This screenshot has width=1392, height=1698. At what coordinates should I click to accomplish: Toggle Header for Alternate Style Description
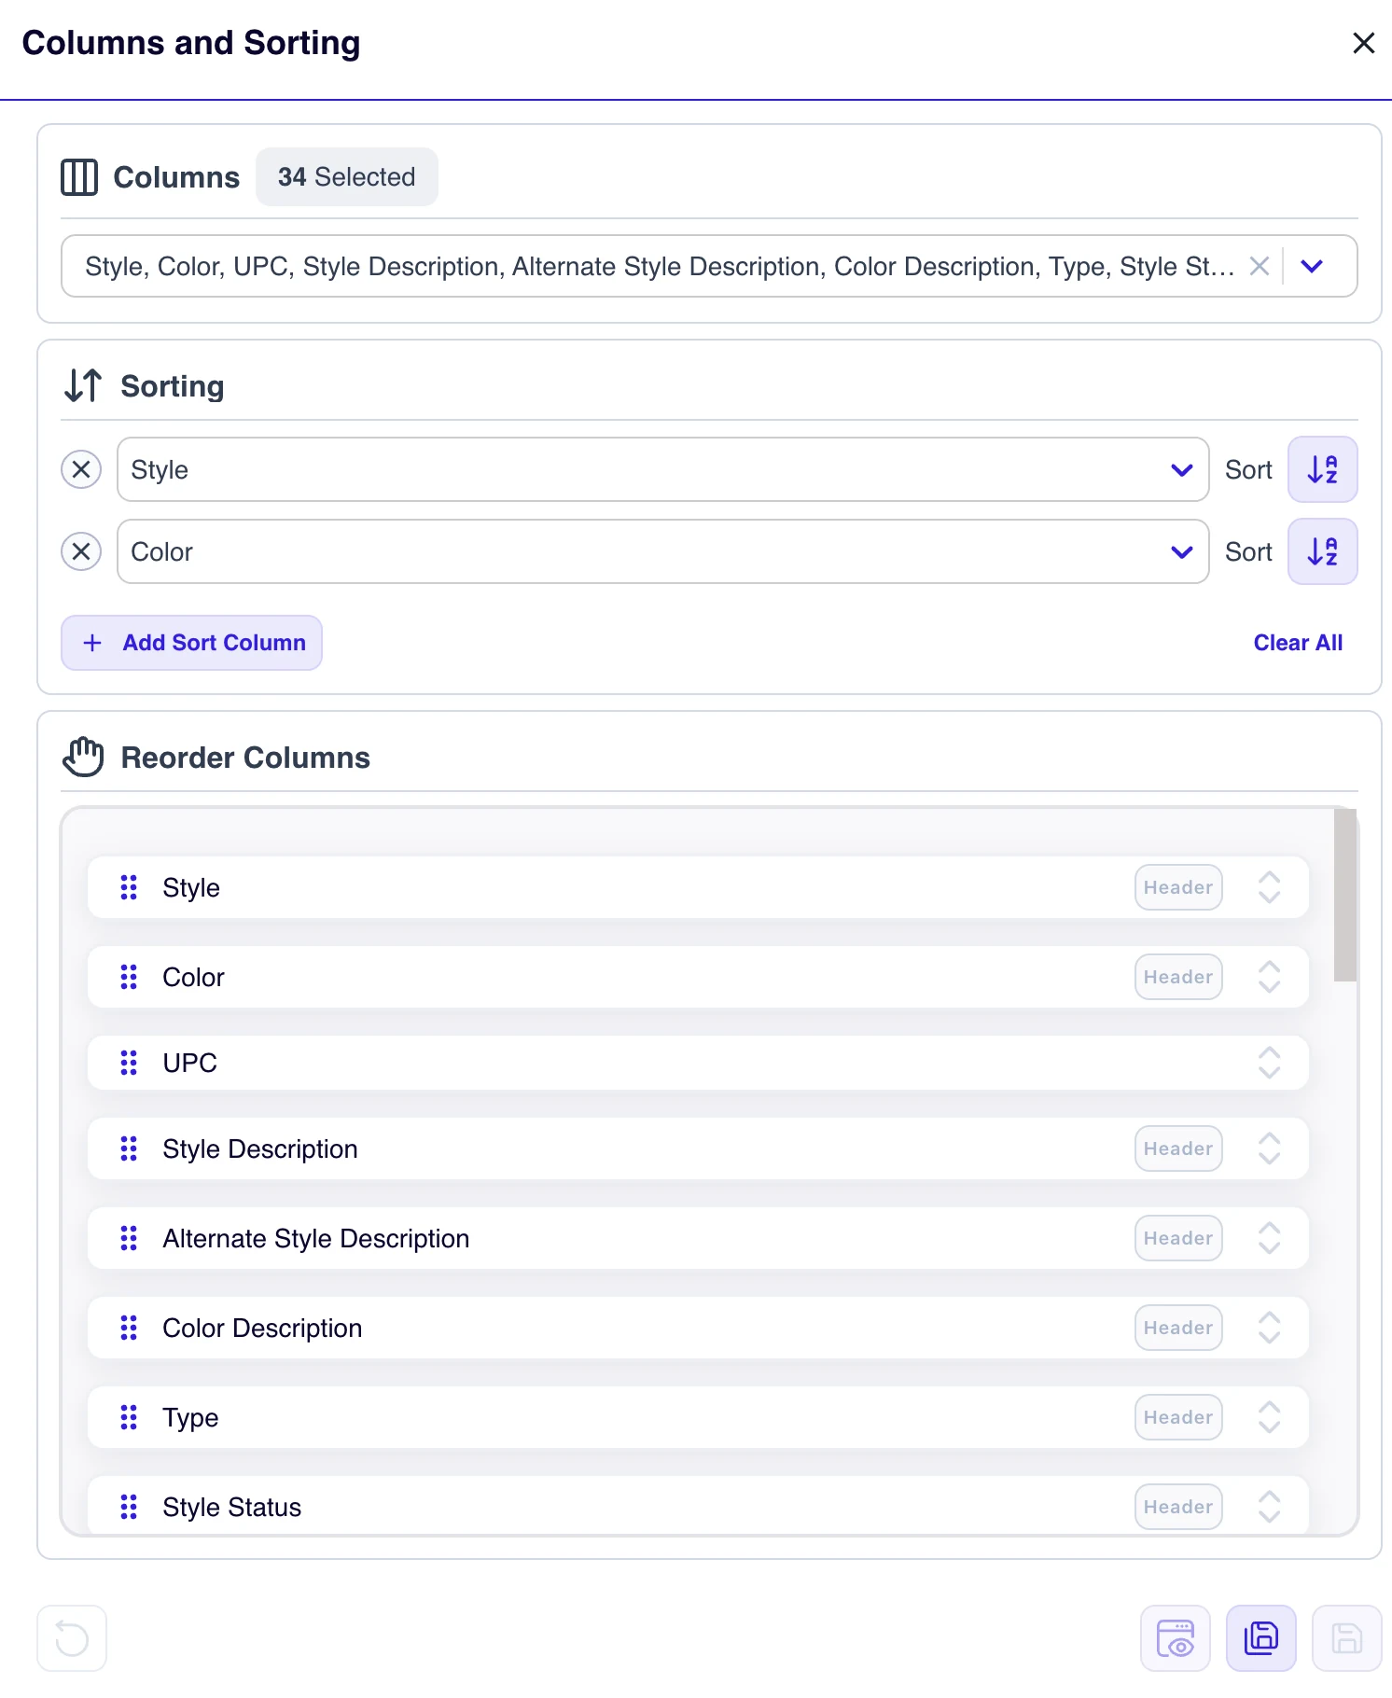point(1178,1238)
